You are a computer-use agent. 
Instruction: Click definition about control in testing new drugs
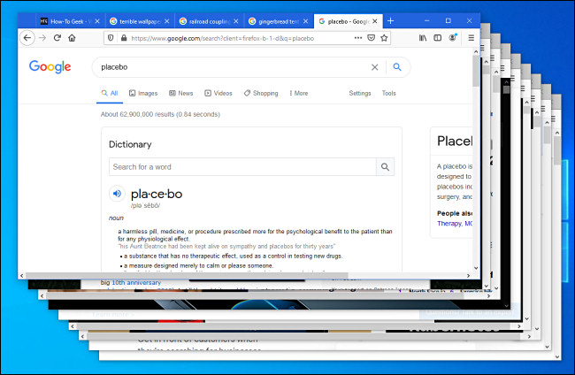(x=233, y=256)
